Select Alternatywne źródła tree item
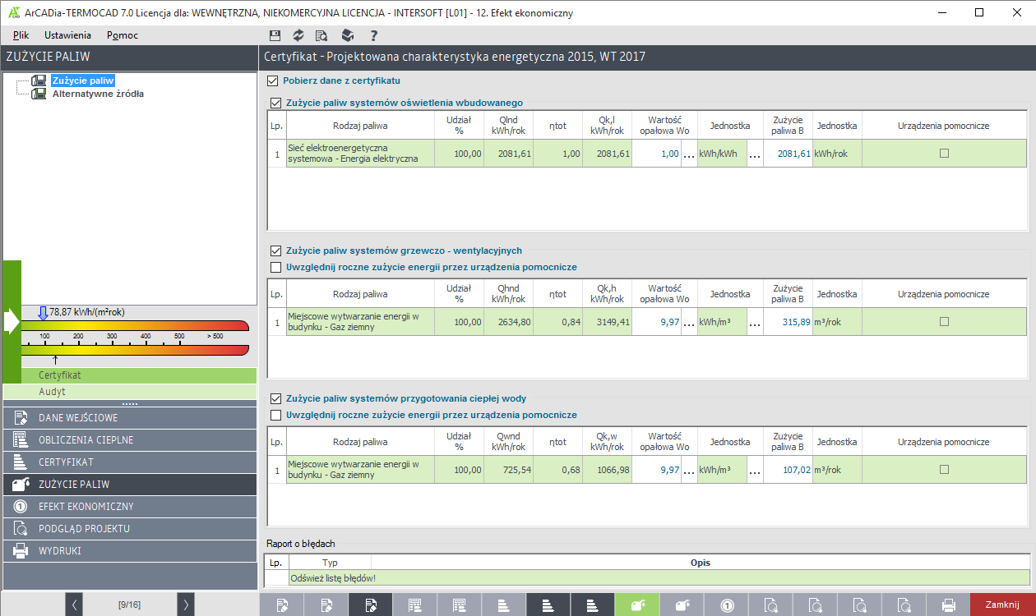Screen dimensions: 1036x616 (98, 94)
